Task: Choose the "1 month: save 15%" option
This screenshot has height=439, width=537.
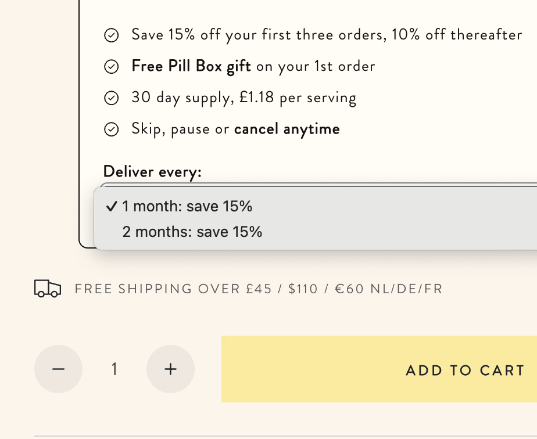Action: point(187,207)
